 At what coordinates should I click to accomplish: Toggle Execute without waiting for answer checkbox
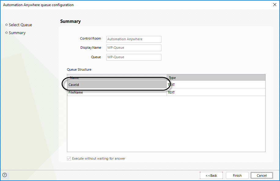click(69, 158)
